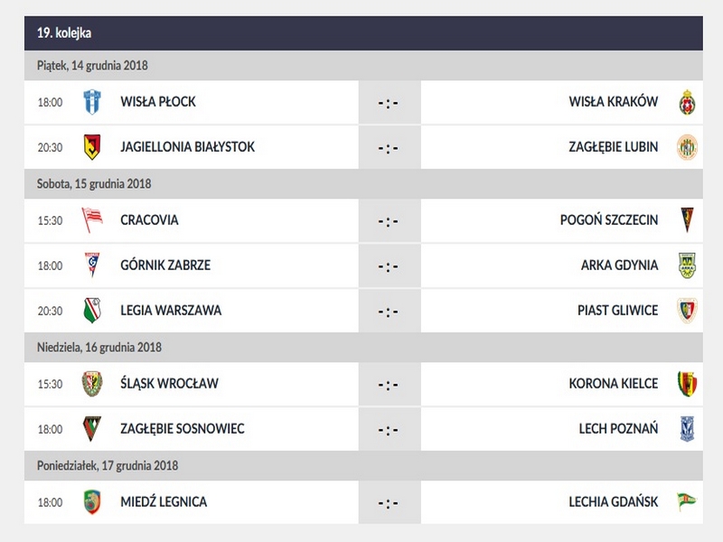Click the Legia Warszawa crest icon
This screenshot has height=542, width=723.
92,310
